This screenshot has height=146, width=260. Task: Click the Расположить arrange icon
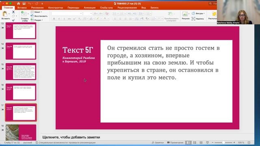[214, 14]
